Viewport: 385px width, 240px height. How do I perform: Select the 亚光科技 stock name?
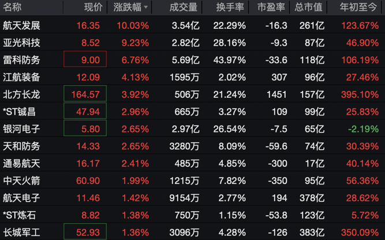click(x=21, y=43)
